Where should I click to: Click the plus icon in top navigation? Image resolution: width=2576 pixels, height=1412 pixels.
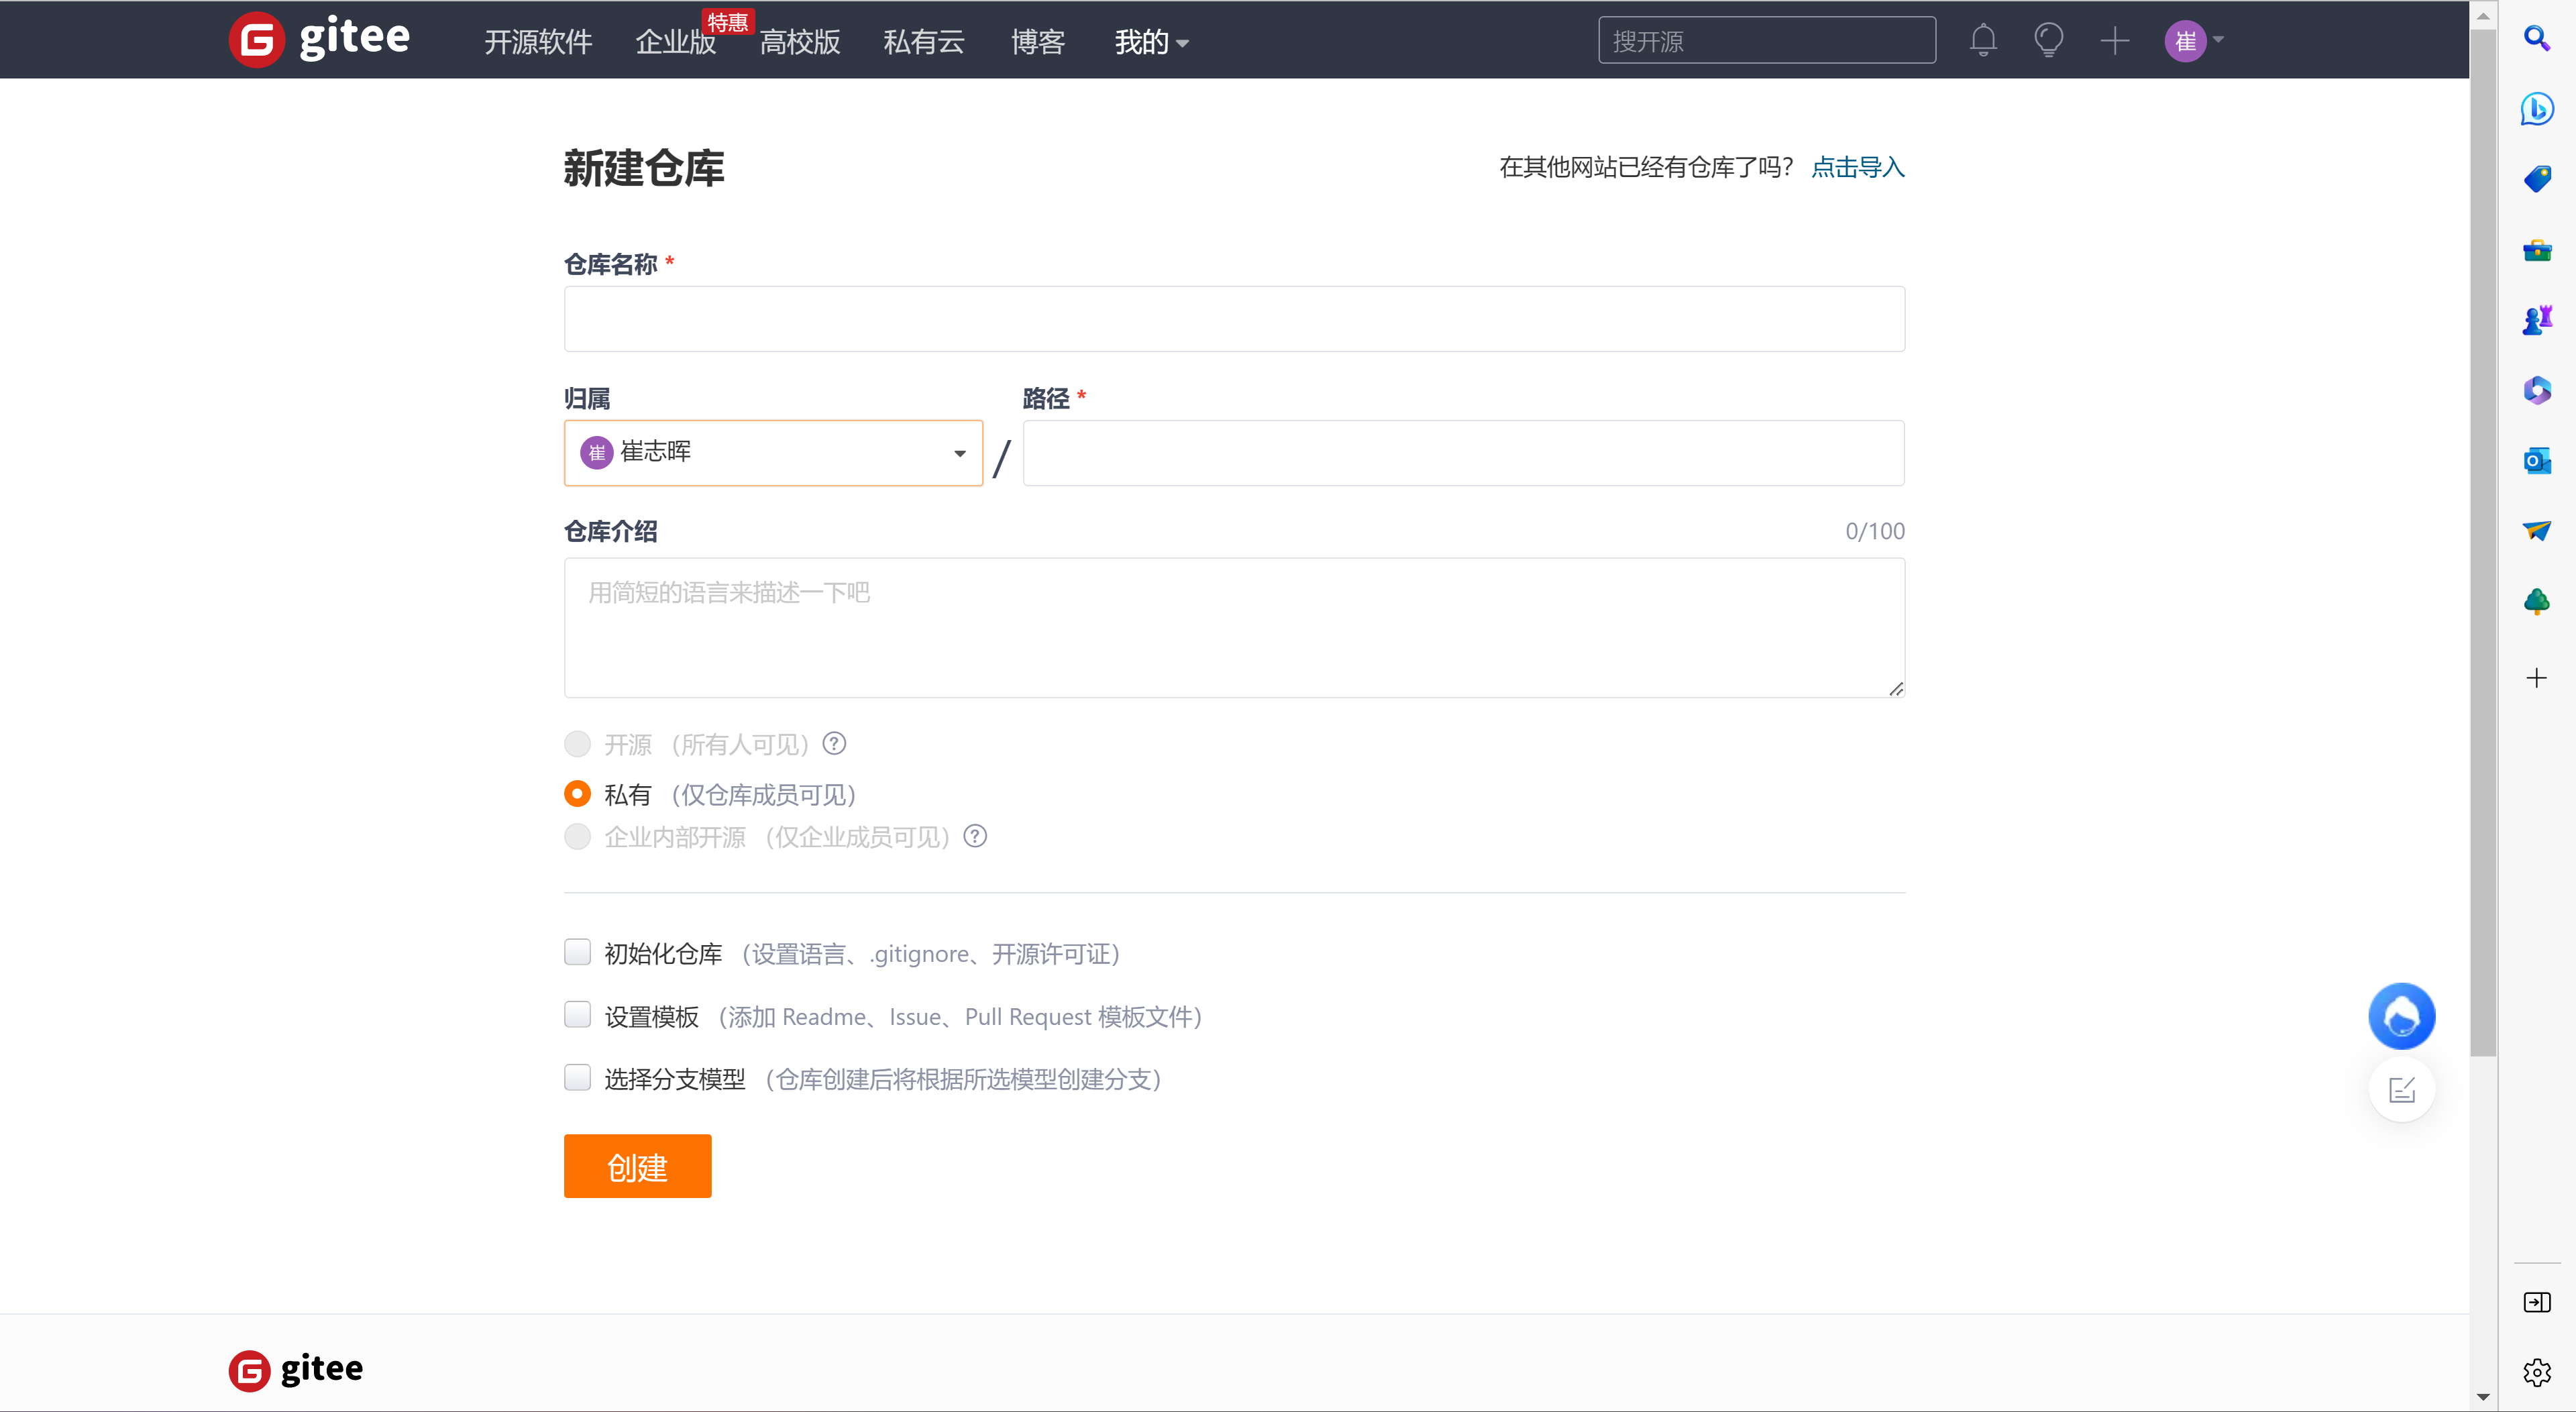(x=2114, y=41)
